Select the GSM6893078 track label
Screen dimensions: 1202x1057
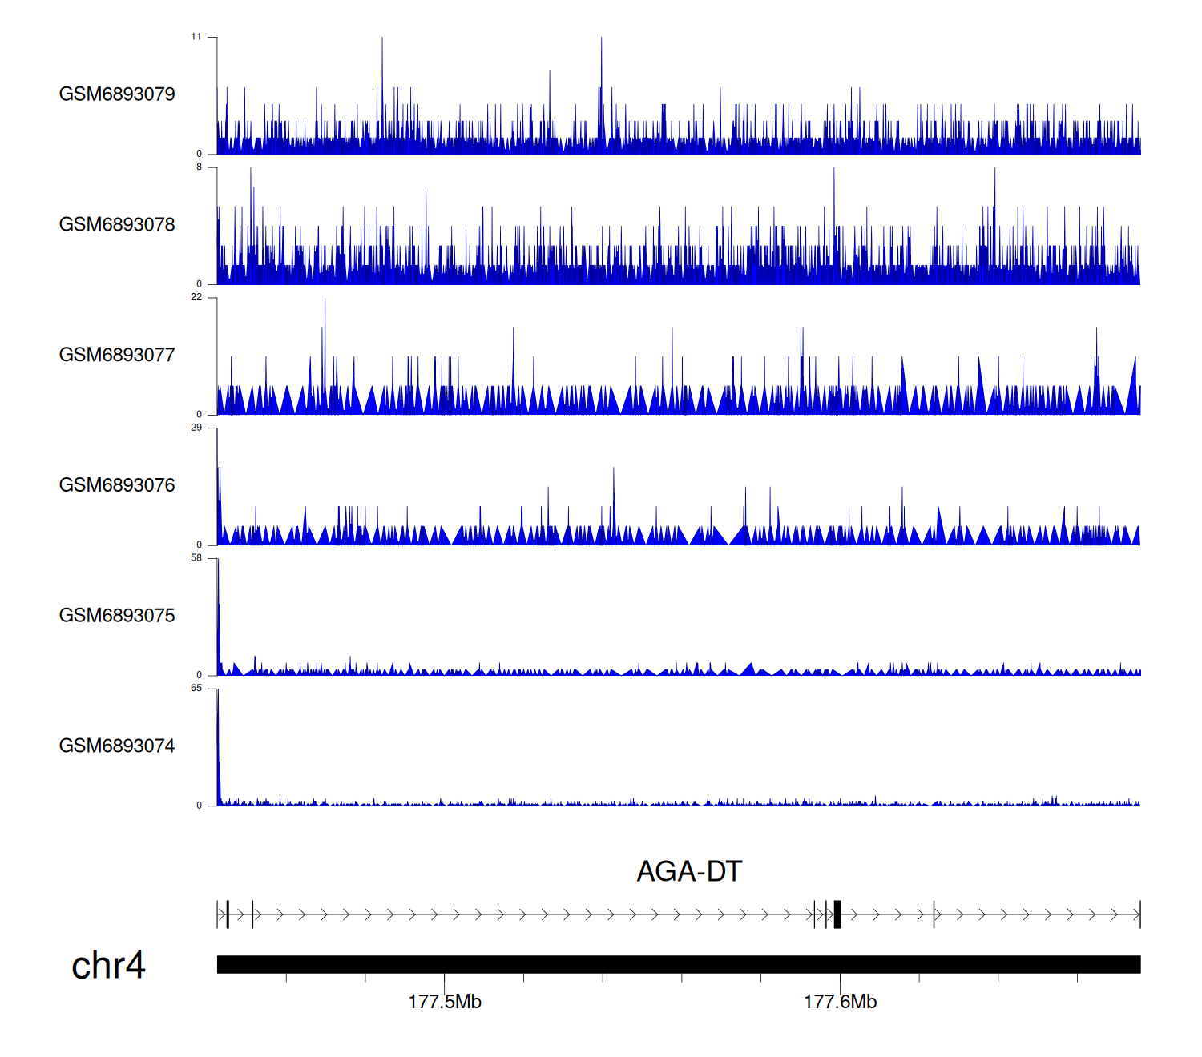coord(117,225)
